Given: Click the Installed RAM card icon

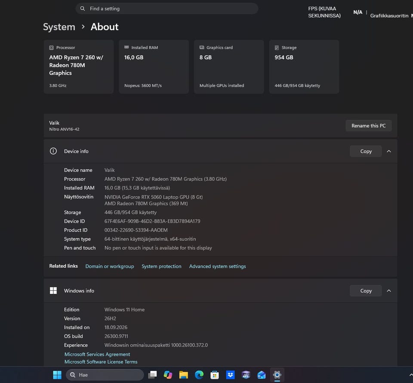Looking at the screenshot, I should (126, 47).
